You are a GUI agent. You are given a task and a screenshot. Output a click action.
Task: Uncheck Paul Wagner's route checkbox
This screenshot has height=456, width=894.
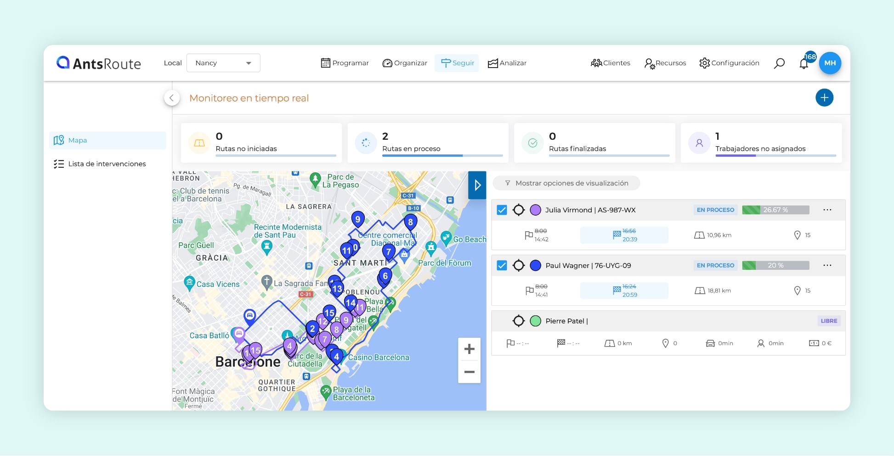pos(502,265)
